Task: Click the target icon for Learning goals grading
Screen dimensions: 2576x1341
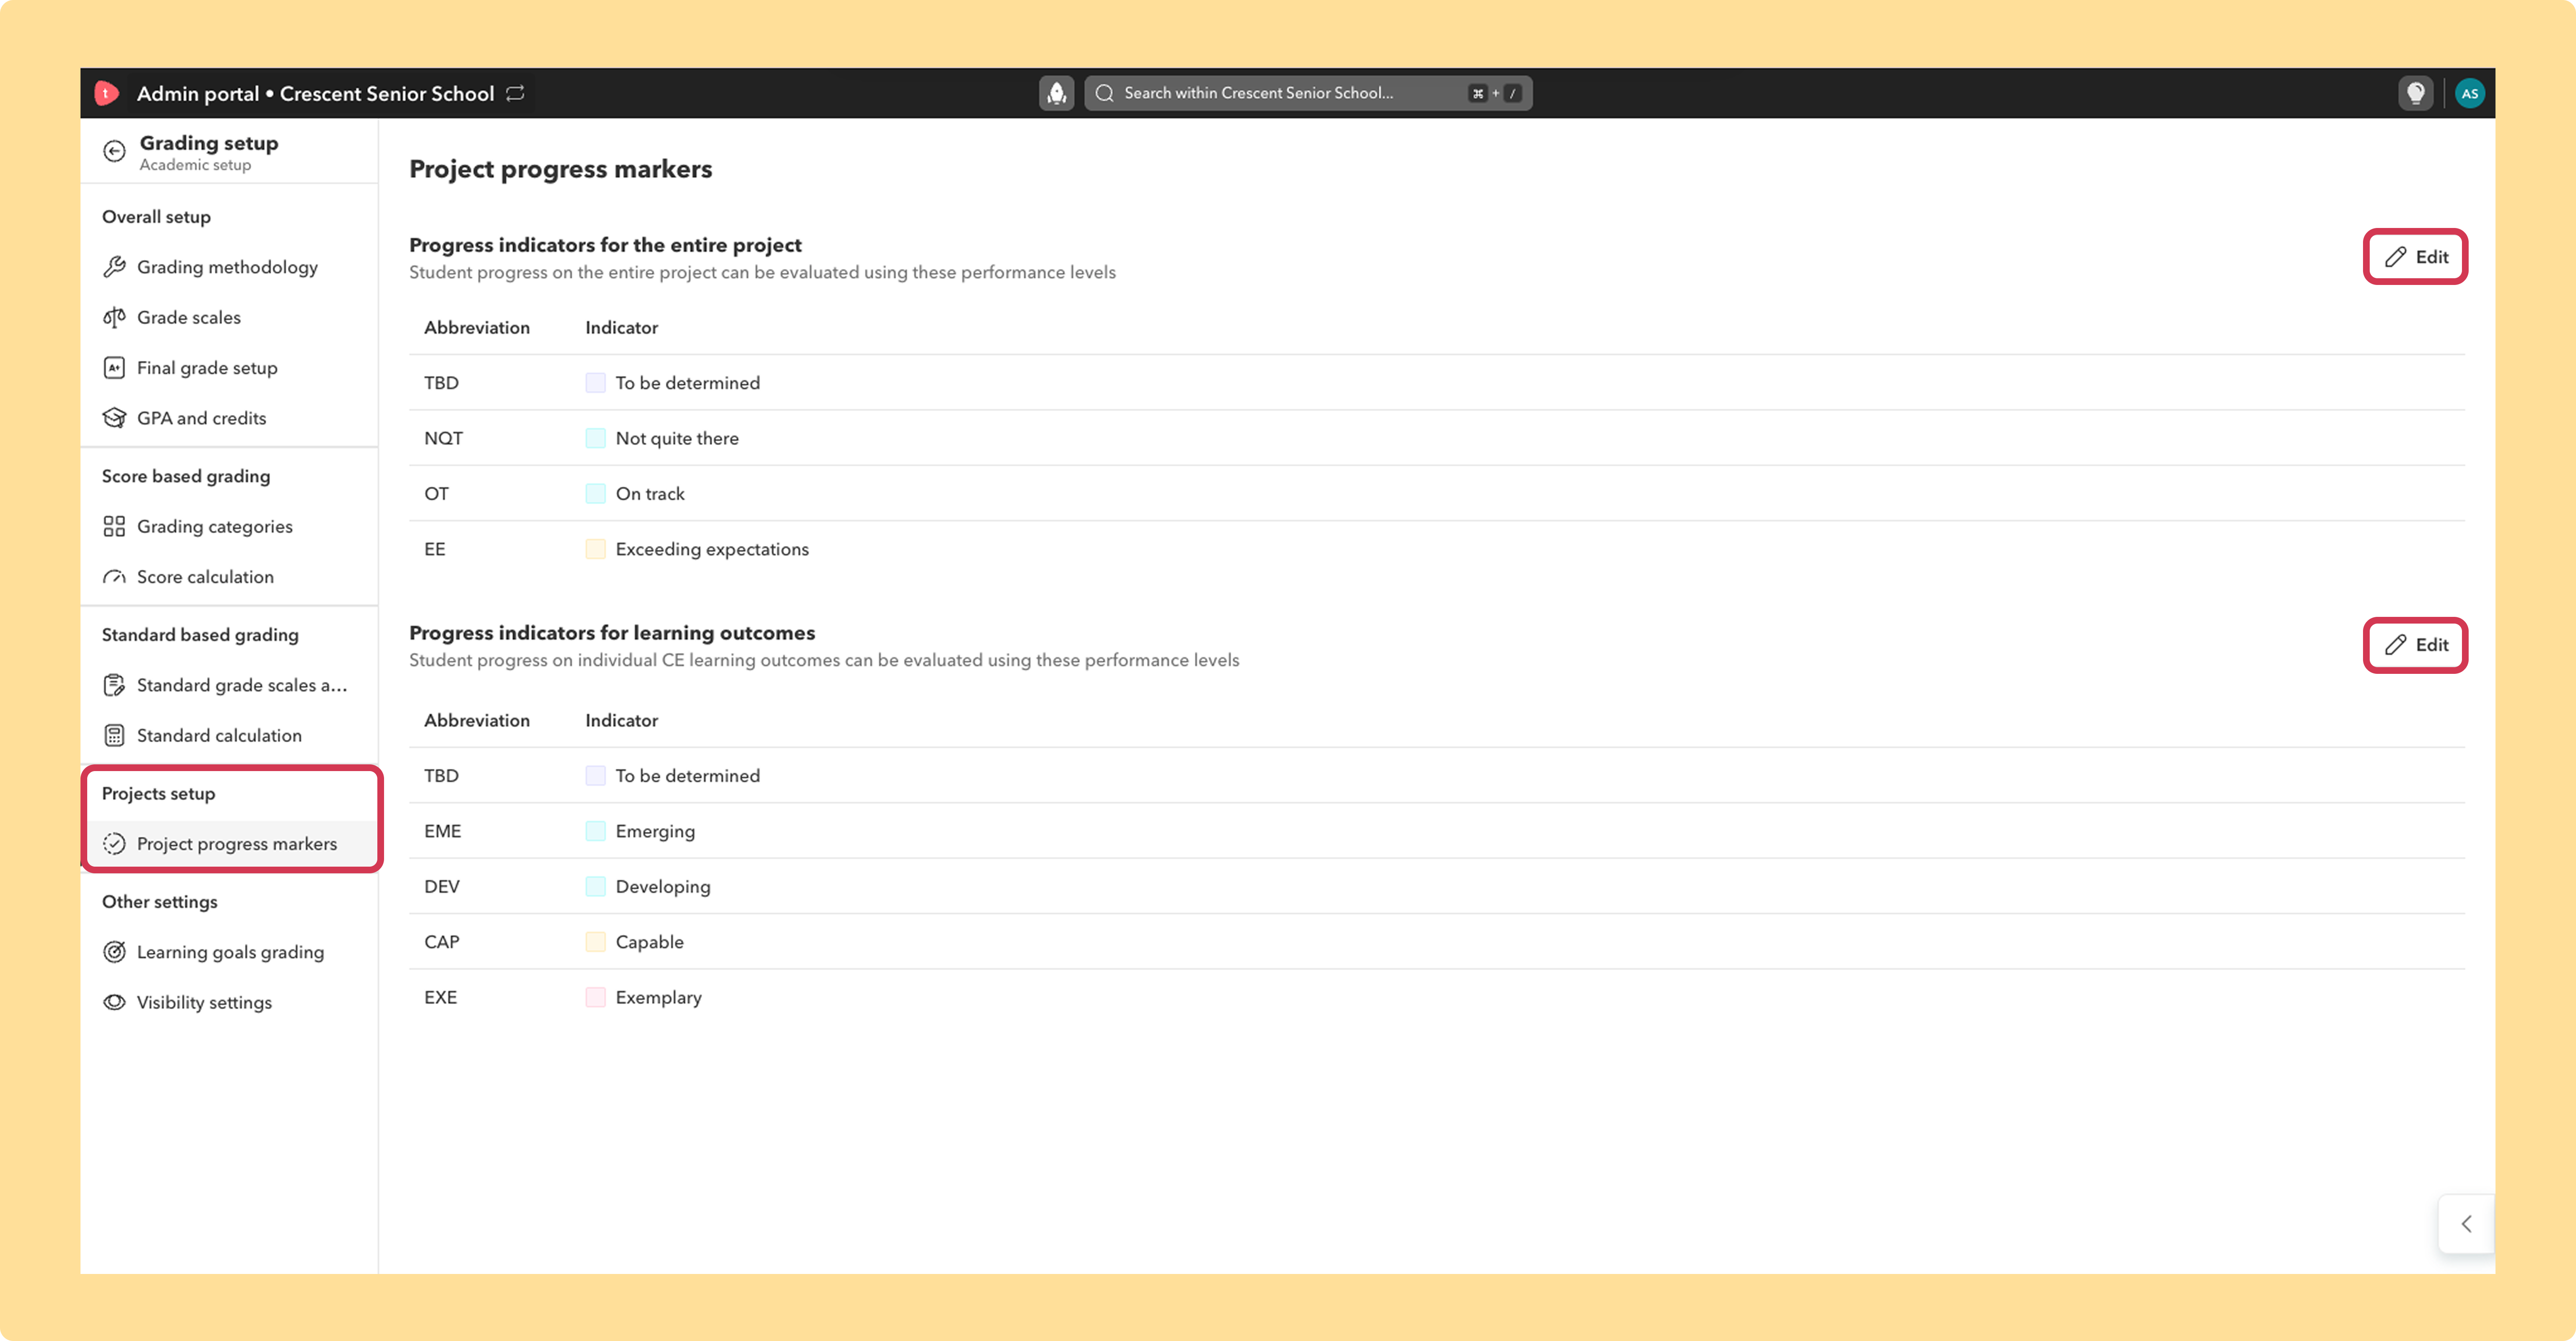Action: click(x=115, y=952)
